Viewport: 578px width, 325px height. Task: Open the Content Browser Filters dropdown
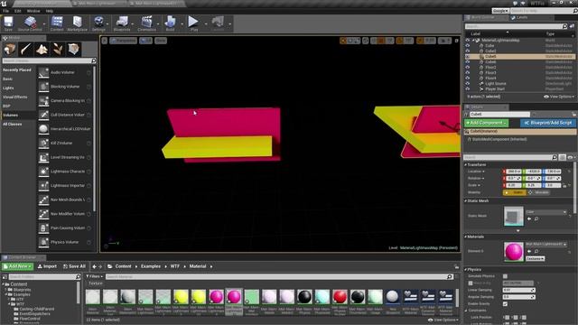click(x=94, y=276)
